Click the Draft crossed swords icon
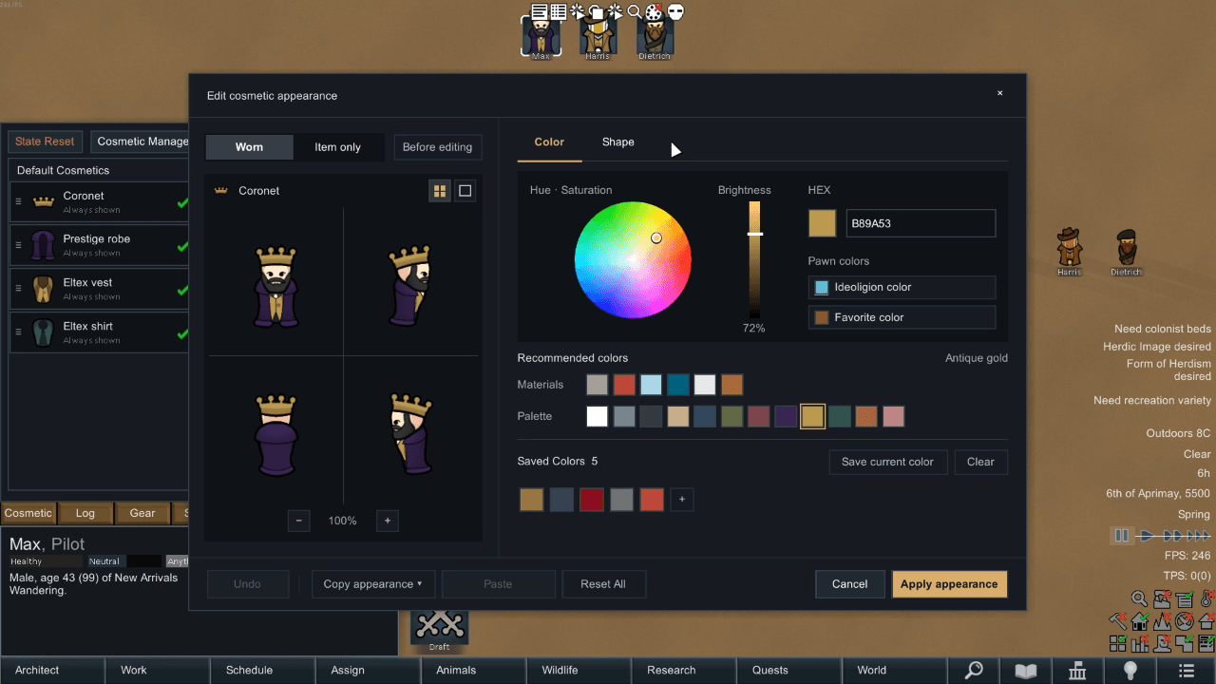The height and width of the screenshot is (684, 1216). [x=439, y=624]
